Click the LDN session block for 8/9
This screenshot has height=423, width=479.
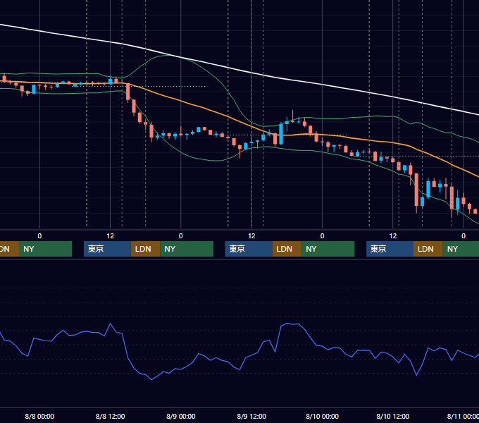(x=287, y=249)
